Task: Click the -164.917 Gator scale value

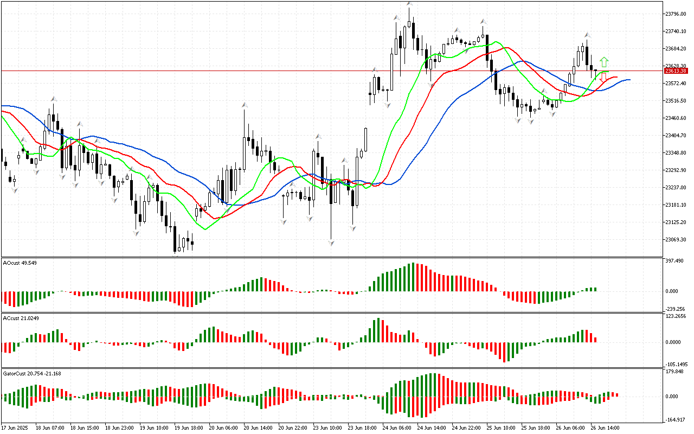Action: point(675,420)
